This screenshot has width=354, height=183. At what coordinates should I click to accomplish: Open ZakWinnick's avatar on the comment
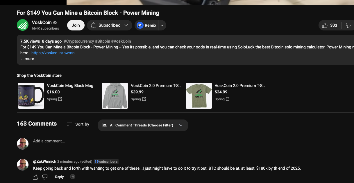pyautogui.click(x=23, y=165)
